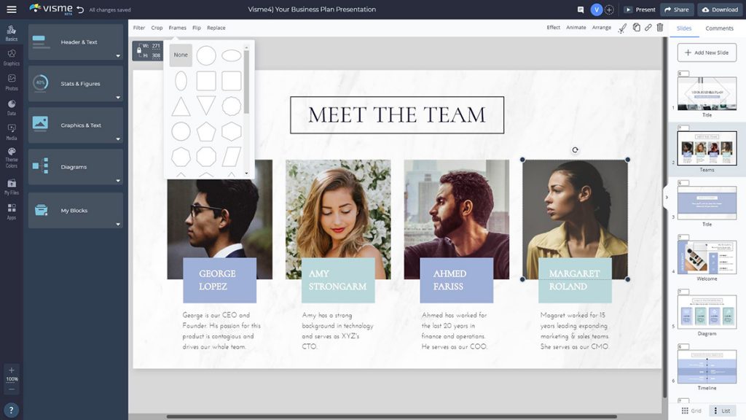Screen dimensions: 746x420
Task: Click the Add New Slide button
Action: tap(706, 52)
